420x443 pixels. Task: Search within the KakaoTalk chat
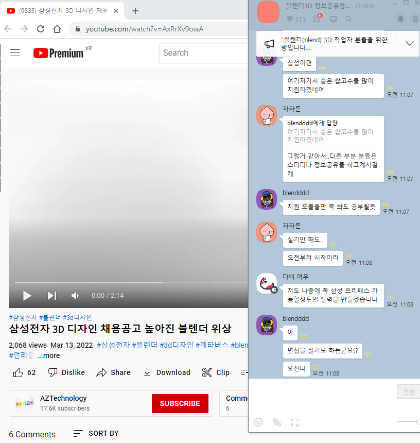click(348, 19)
